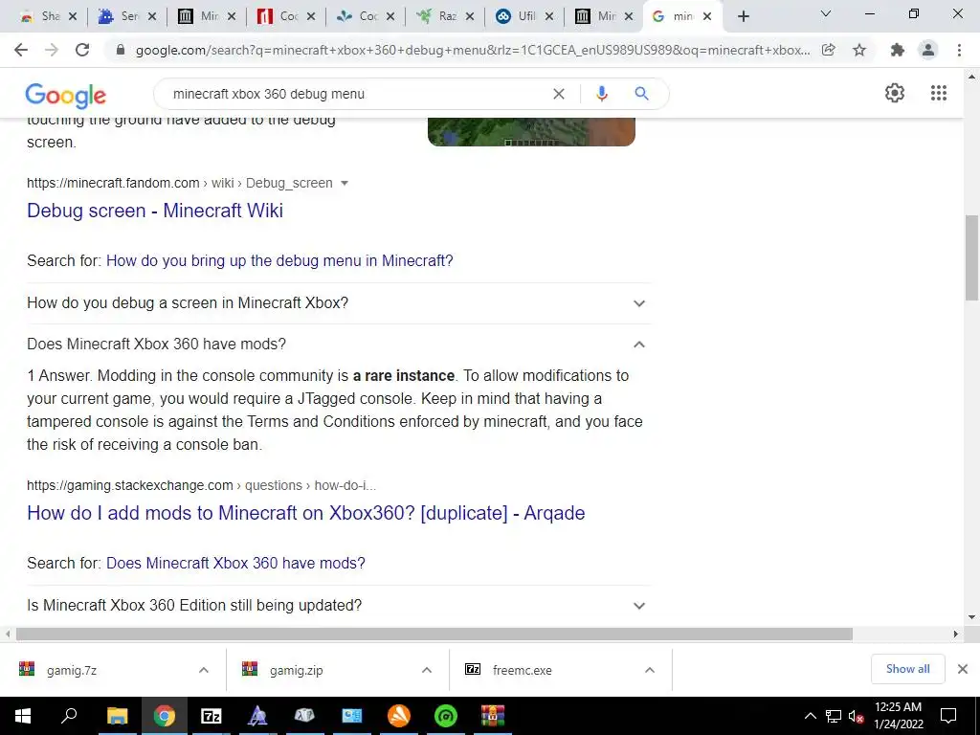Click the Minecraft screenshot thumbnail
The height and width of the screenshot is (735, 980).
(531, 132)
